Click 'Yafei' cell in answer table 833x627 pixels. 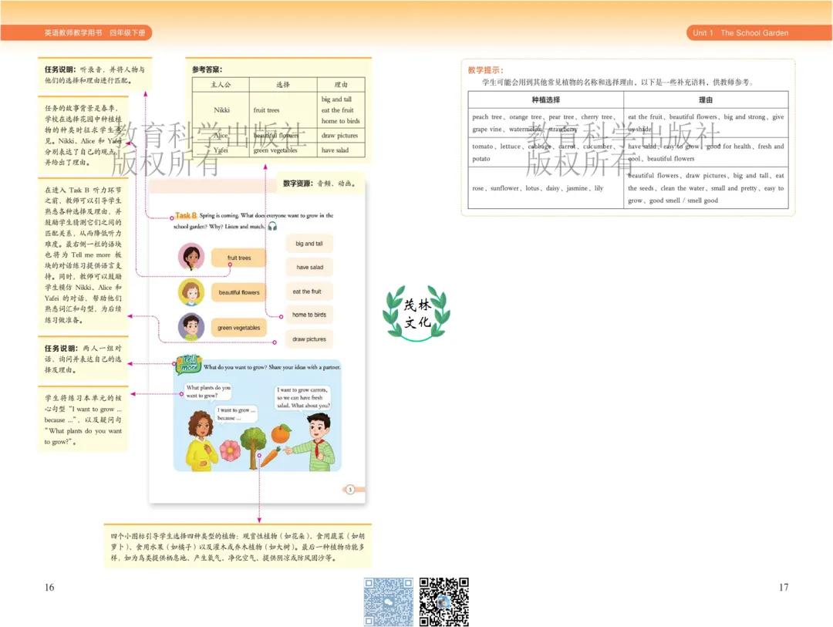[221, 150]
